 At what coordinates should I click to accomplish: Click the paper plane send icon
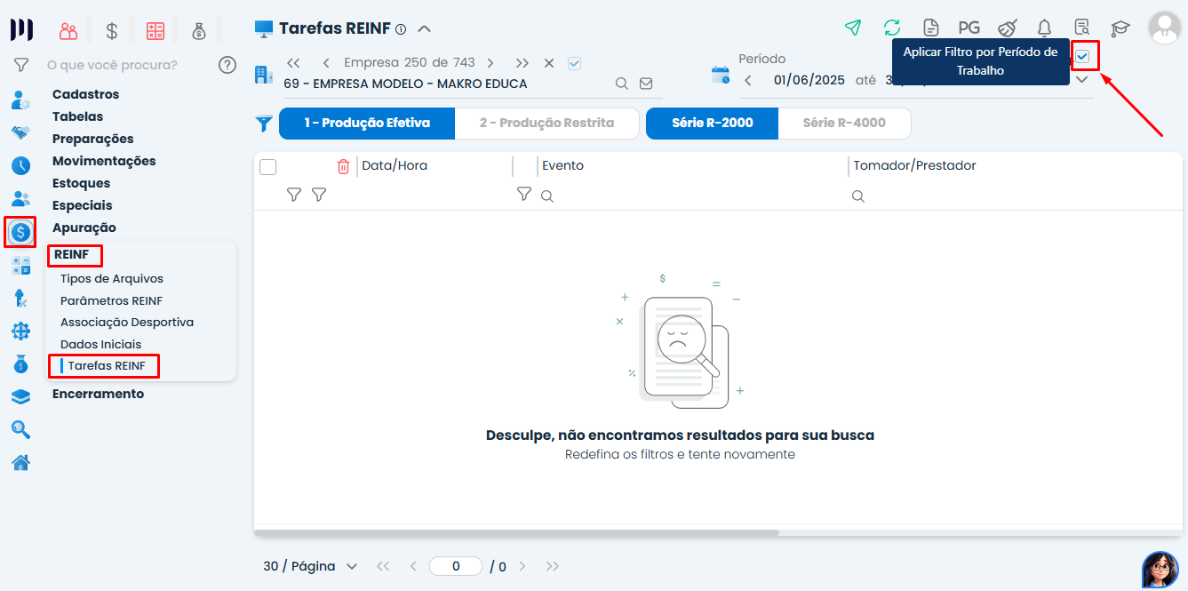pos(853,28)
